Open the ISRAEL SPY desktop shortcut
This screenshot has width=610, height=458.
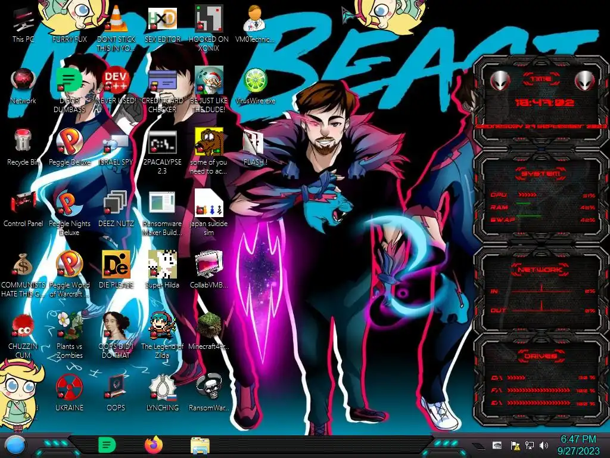[116, 143]
